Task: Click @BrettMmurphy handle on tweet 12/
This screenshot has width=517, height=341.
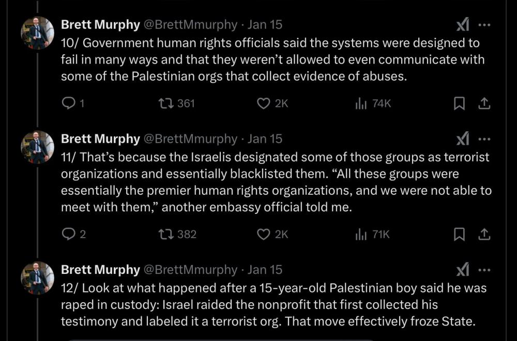Action: [x=189, y=270]
